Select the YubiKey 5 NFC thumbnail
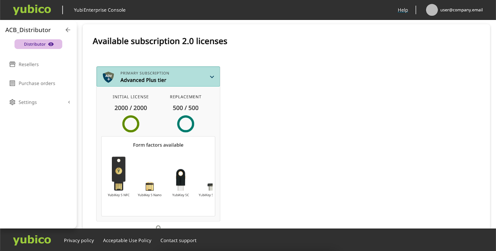 pyautogui.click(x=119, y=174)
